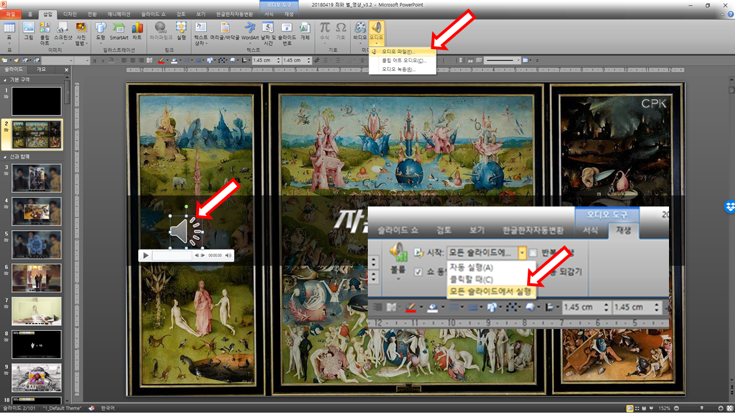
Task: Click the 기호 omega symbol icon
Action: tap(341, 31)
